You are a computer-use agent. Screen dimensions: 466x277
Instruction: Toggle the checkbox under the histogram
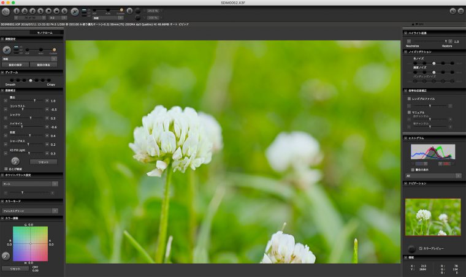point(413,170)
